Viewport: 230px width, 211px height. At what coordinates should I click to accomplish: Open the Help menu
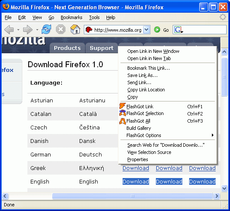111,17
